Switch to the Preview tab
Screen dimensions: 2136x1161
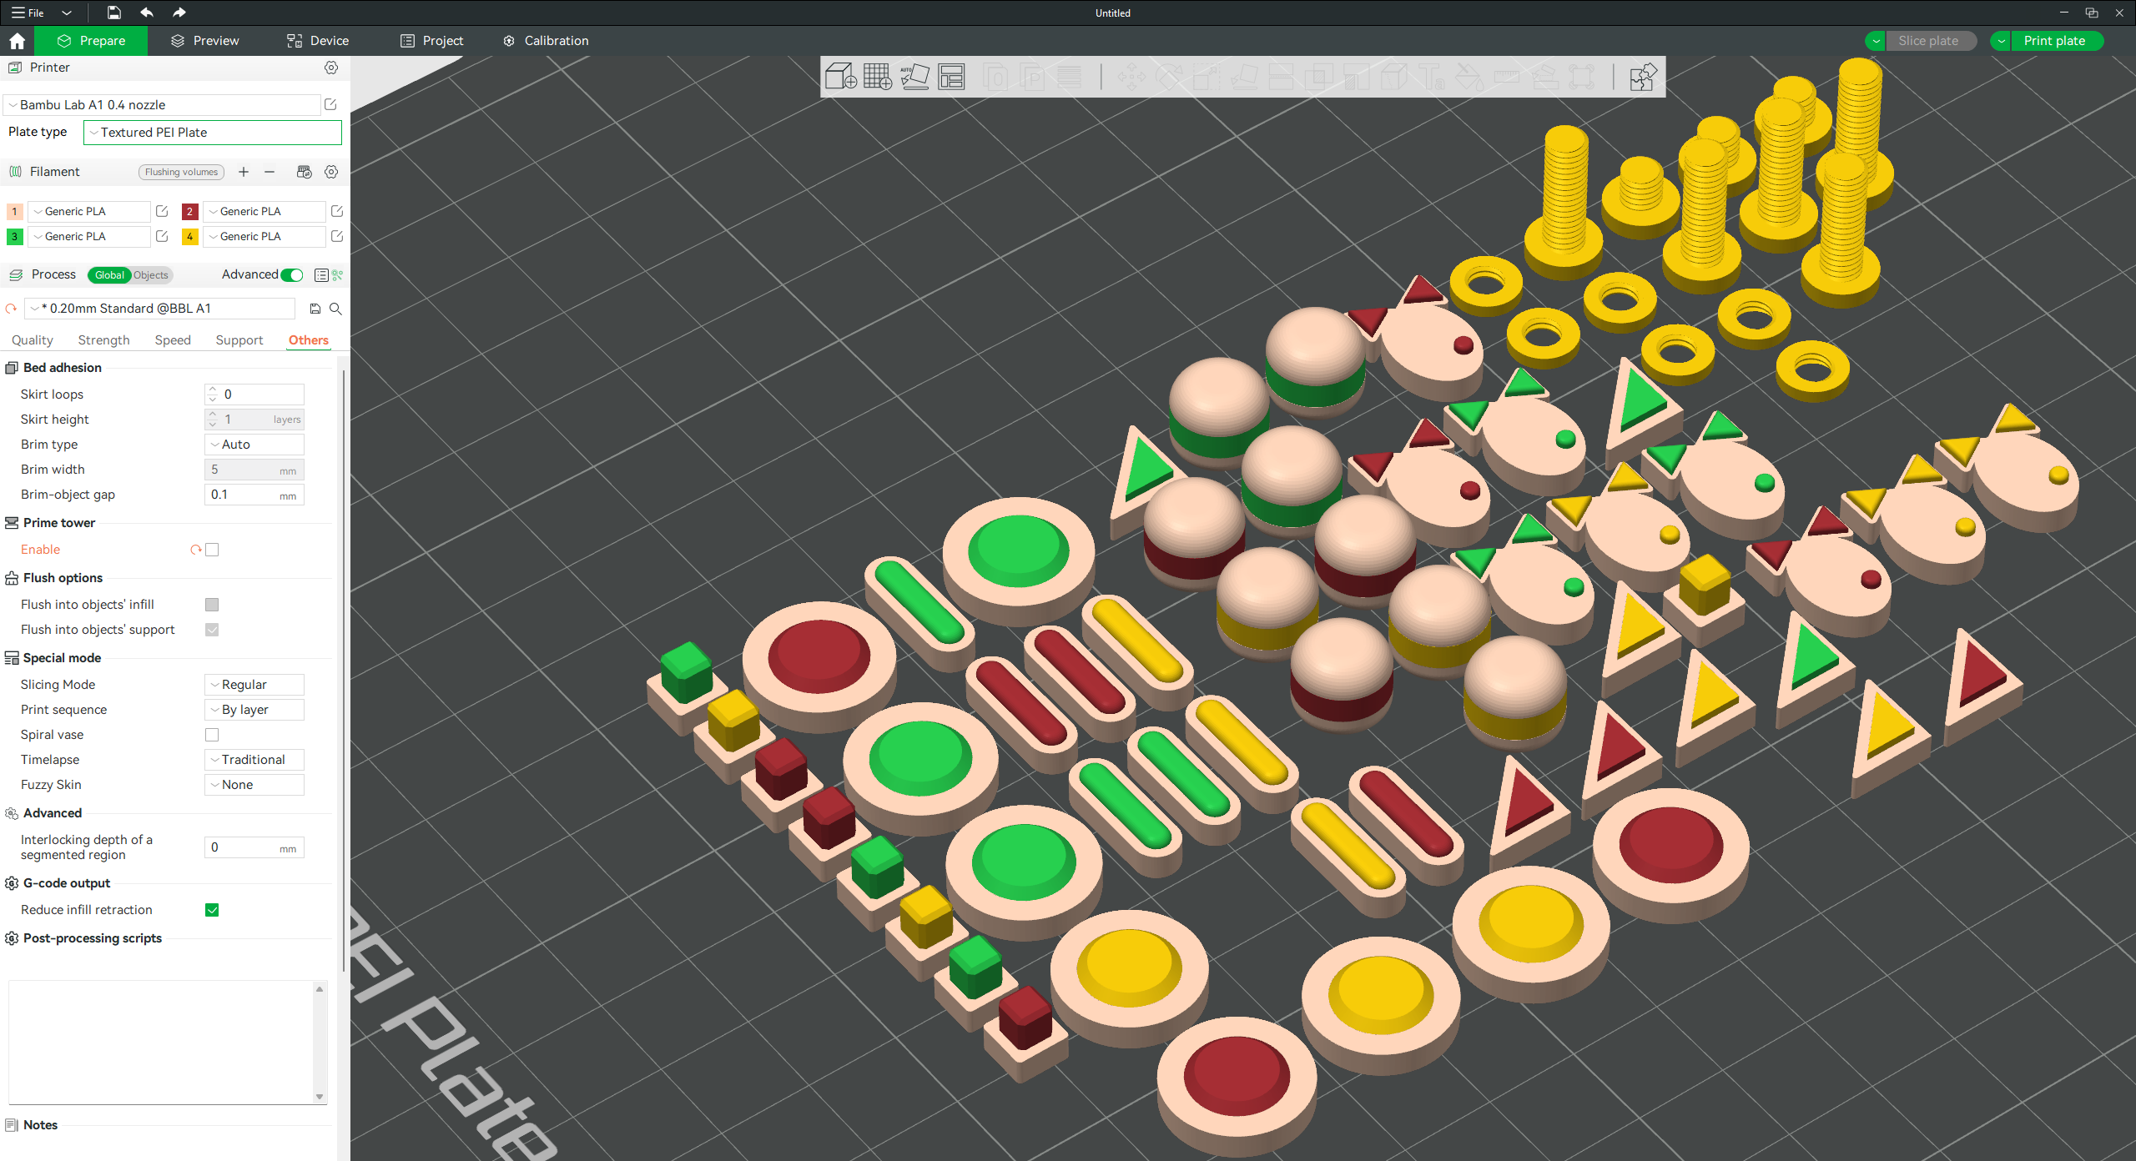click(x=205, y=41)
